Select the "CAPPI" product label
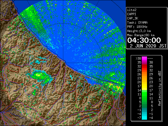 pos(132,14)
